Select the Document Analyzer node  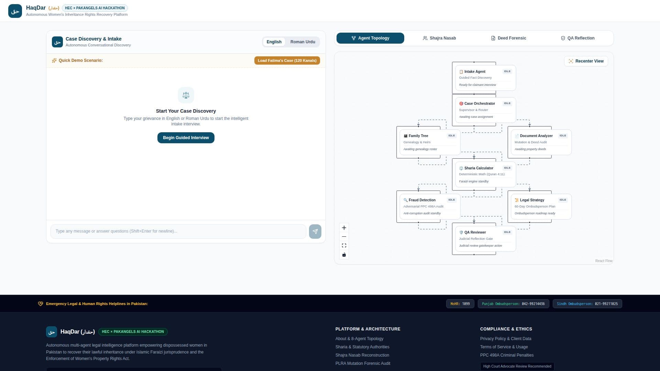tap(541, 142)
